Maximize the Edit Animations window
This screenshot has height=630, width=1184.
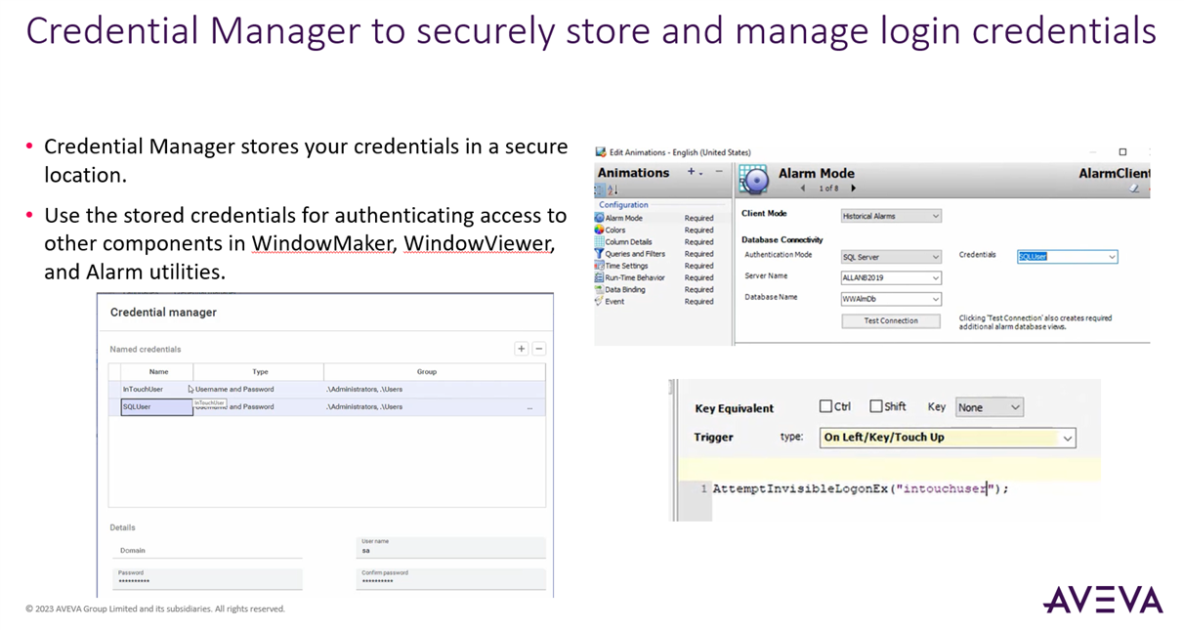1122,152
